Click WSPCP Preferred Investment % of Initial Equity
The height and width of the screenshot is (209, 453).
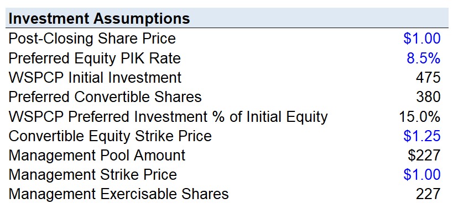point(168,116)
